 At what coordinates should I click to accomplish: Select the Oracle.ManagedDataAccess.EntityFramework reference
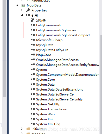click(x=68, y=65)
